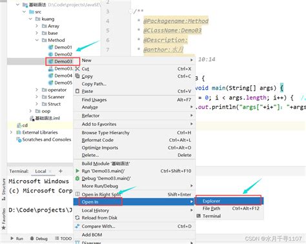The width and height of the screenshot is (306, 244).
Task: Add a new terminal tab with plus
Action: click(x=61, y=171)
